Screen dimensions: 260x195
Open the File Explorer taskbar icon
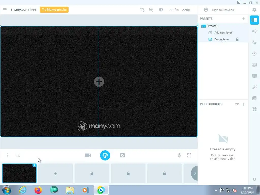(x=70, y=190)
